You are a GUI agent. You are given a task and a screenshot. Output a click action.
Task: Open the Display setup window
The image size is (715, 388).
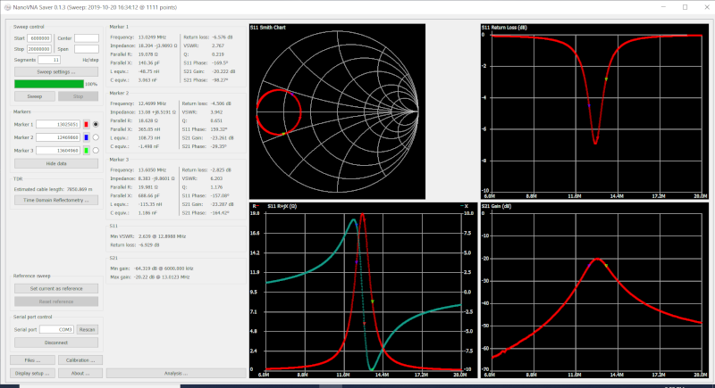[32, 373]
